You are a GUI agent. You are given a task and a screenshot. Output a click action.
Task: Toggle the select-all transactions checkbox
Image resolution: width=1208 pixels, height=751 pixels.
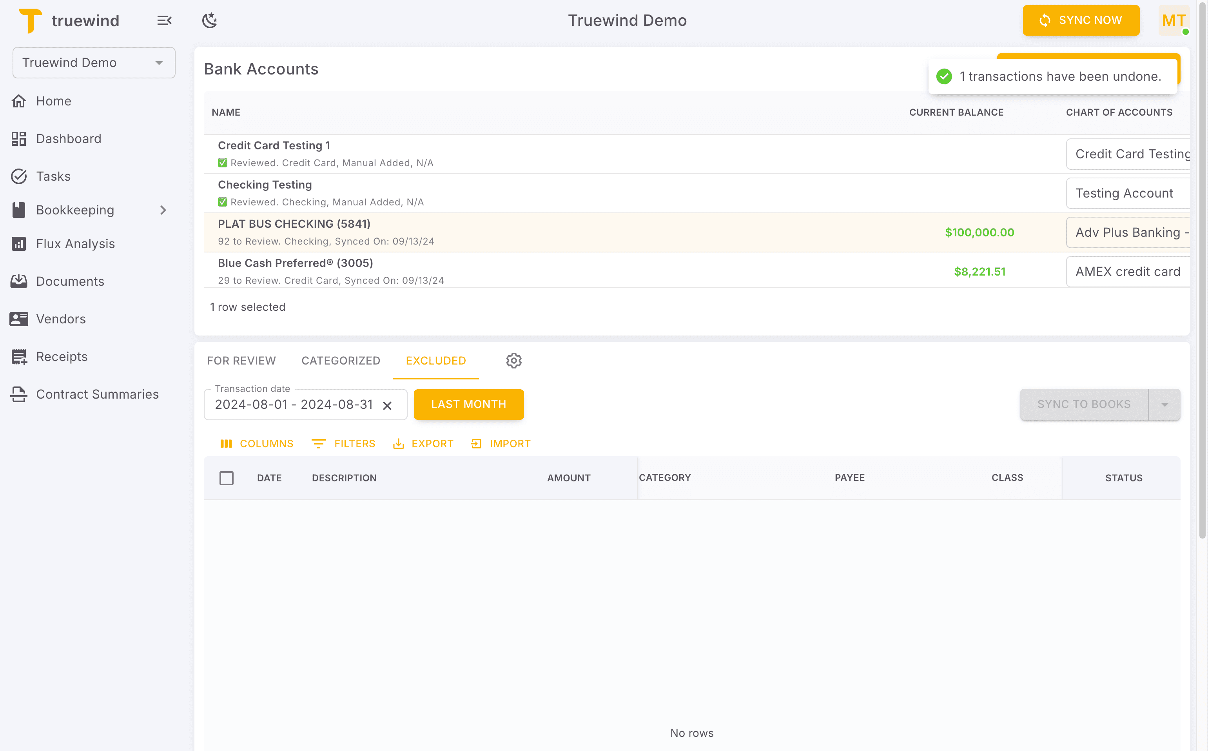point(227,478)
